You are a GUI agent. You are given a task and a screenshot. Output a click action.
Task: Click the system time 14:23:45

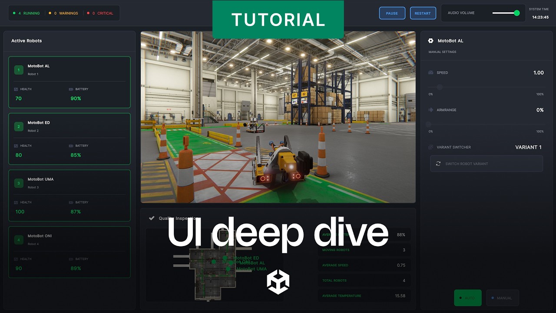[540, 17]
